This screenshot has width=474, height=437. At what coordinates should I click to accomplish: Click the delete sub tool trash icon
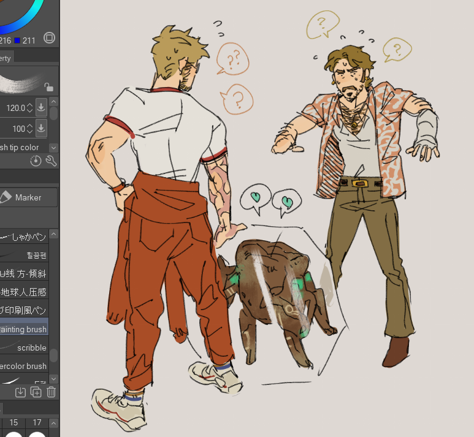click(51, 392)
